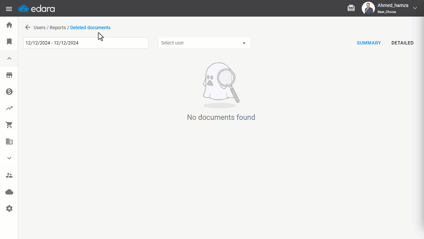Open the cloud sidebar icon
Viewport: 424px width, 239px height.
tap(9, 192)
